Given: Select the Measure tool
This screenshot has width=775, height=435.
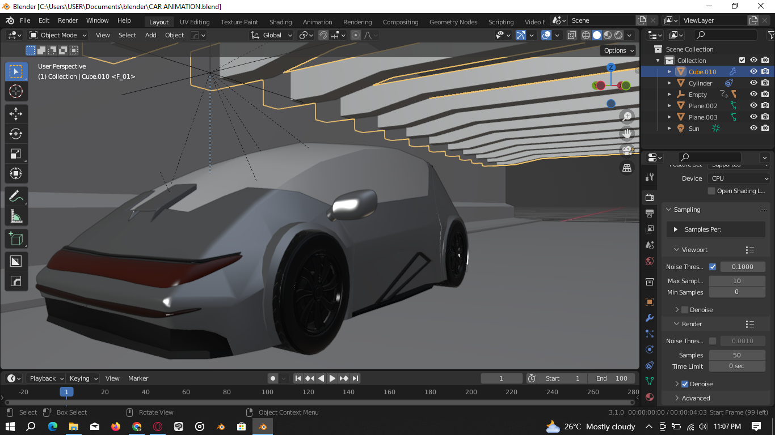Looking at the screenshot, I should tap(16, 216).
